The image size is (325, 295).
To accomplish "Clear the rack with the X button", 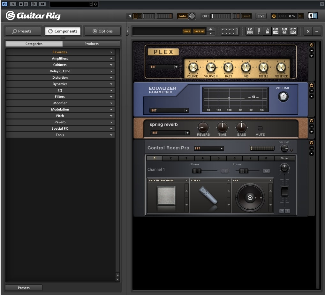I will tap(308, 31).
